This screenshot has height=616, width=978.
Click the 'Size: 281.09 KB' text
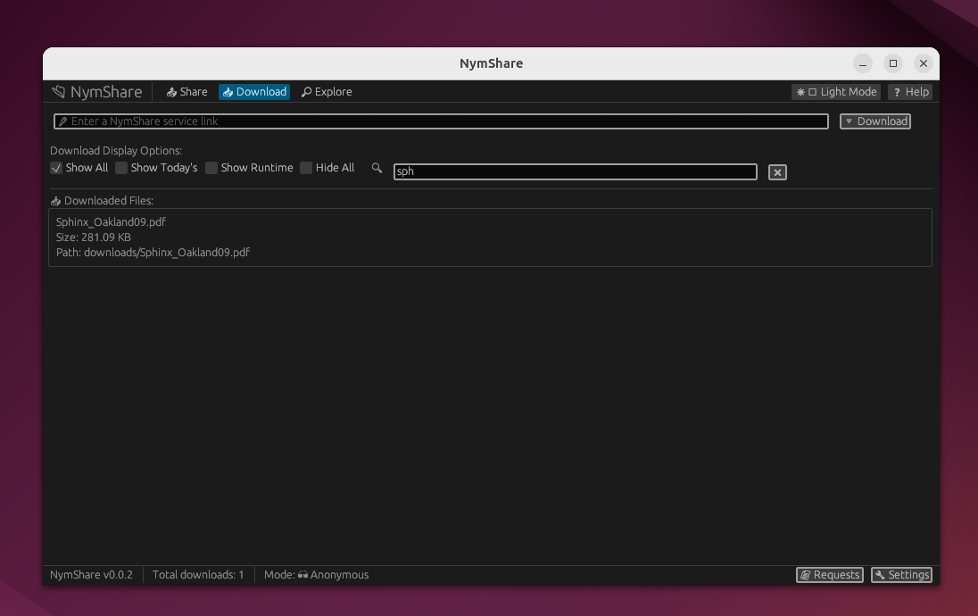point(94,237)
